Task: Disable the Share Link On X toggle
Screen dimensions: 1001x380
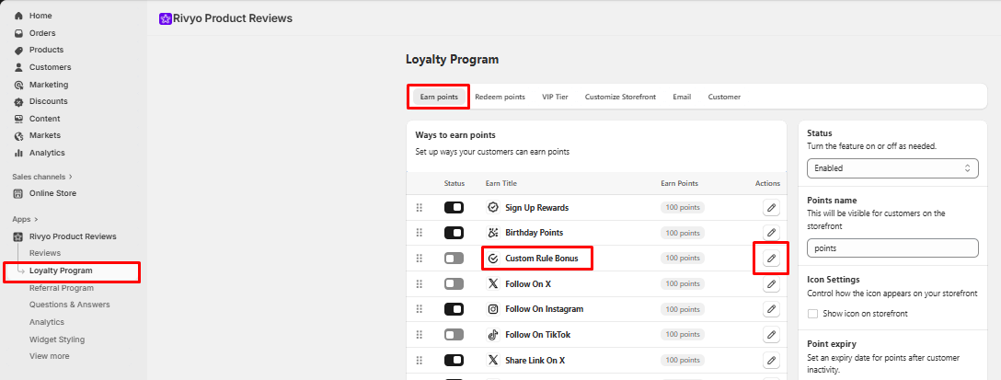Action: tap(454, 360)
